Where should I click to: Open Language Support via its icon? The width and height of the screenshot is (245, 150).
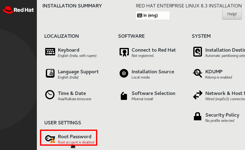pyautogui.click(x=50, y=73)
